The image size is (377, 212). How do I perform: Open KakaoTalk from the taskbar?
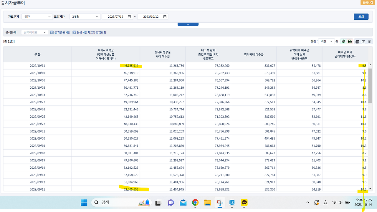pos(244,203)
